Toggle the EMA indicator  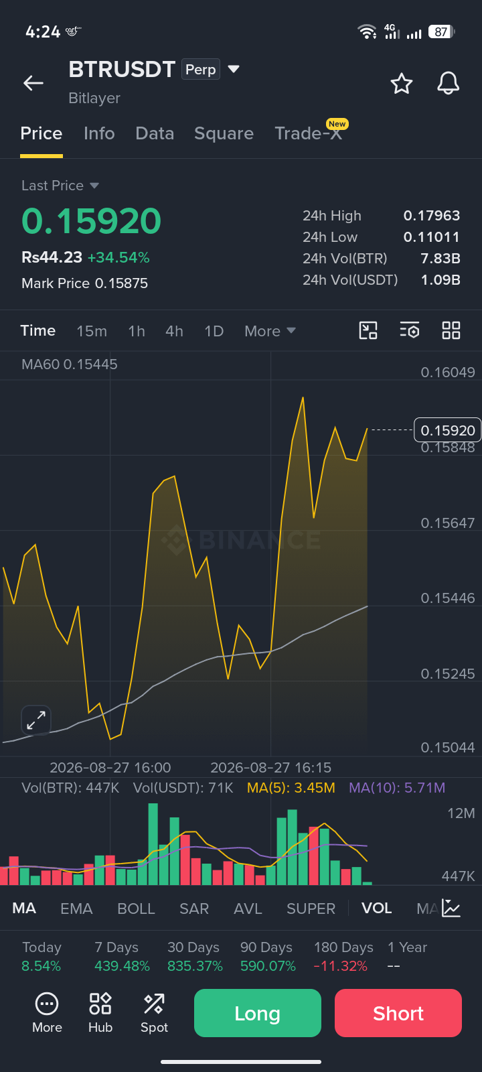(x=76, y=909)
